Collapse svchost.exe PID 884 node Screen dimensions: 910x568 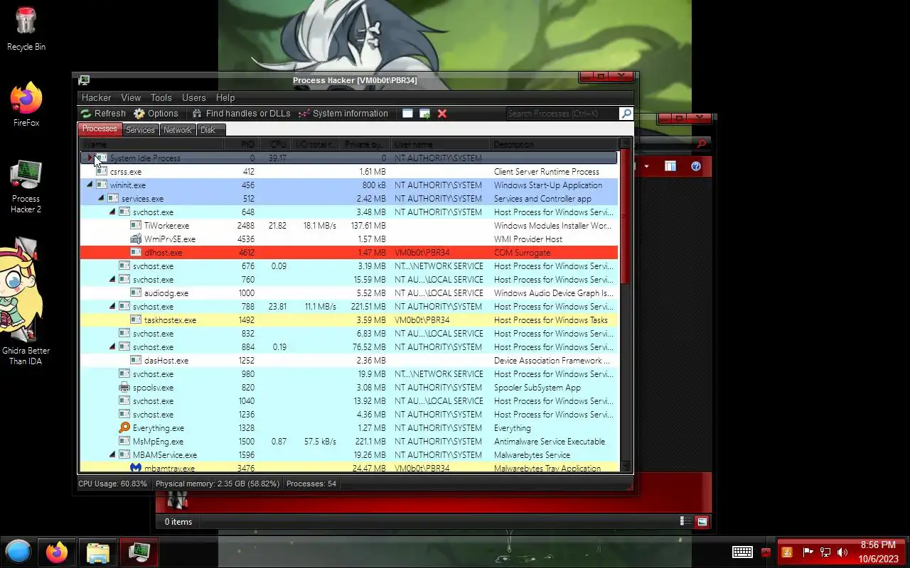112,347
